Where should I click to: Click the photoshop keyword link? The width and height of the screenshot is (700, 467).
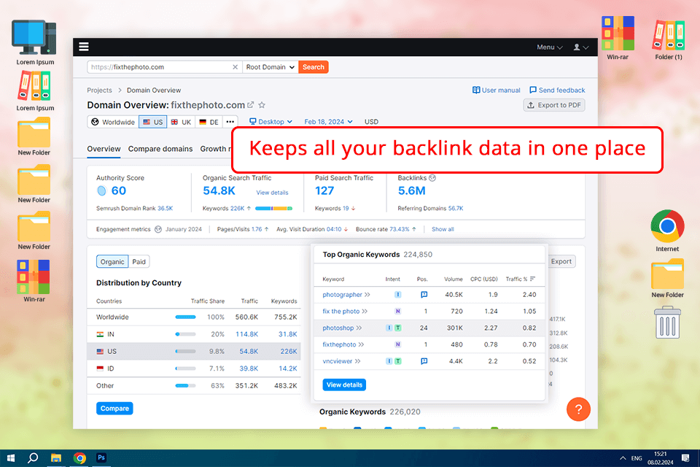click(338, 328)
